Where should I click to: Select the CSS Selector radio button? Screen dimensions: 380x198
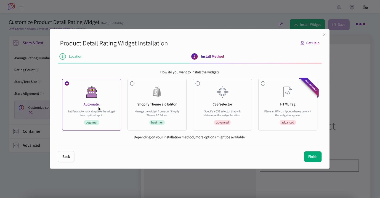198,83
